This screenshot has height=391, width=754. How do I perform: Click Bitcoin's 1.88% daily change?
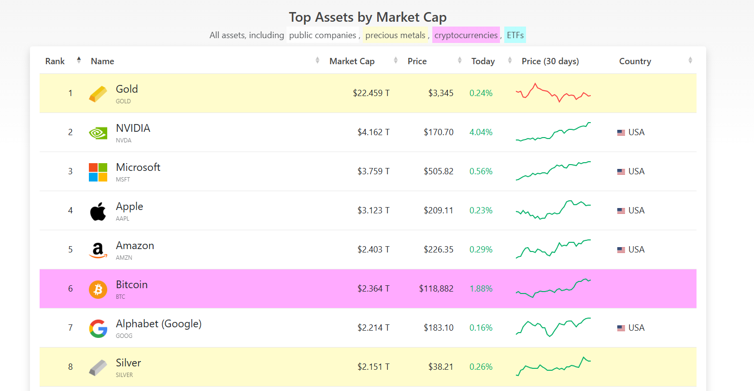pos(481,289)
